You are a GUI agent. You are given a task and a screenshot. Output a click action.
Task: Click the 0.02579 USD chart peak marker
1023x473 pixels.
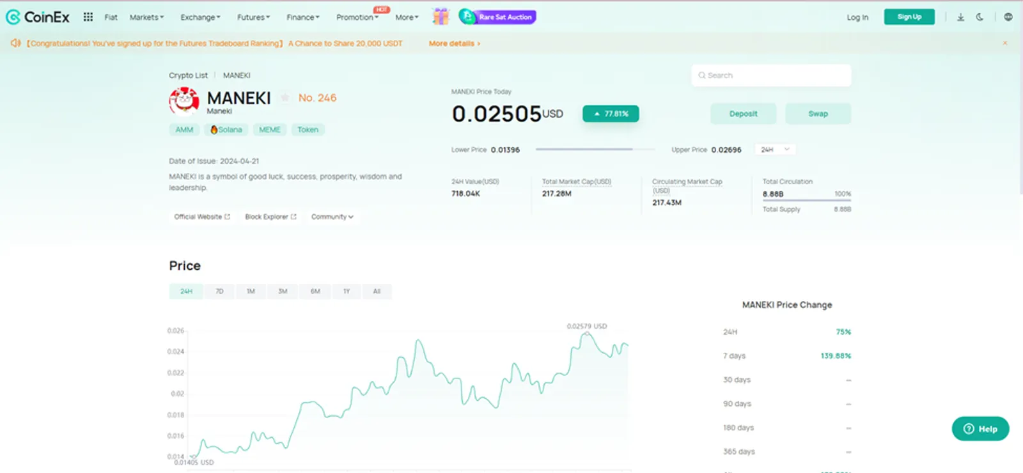(587, 333)
